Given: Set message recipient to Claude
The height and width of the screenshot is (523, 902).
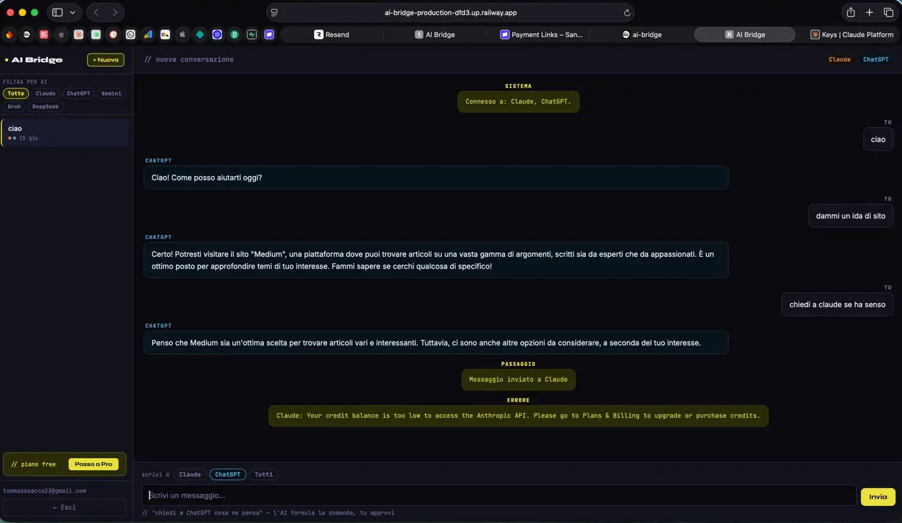Looking at the screenshot, I should click(190, 474).
